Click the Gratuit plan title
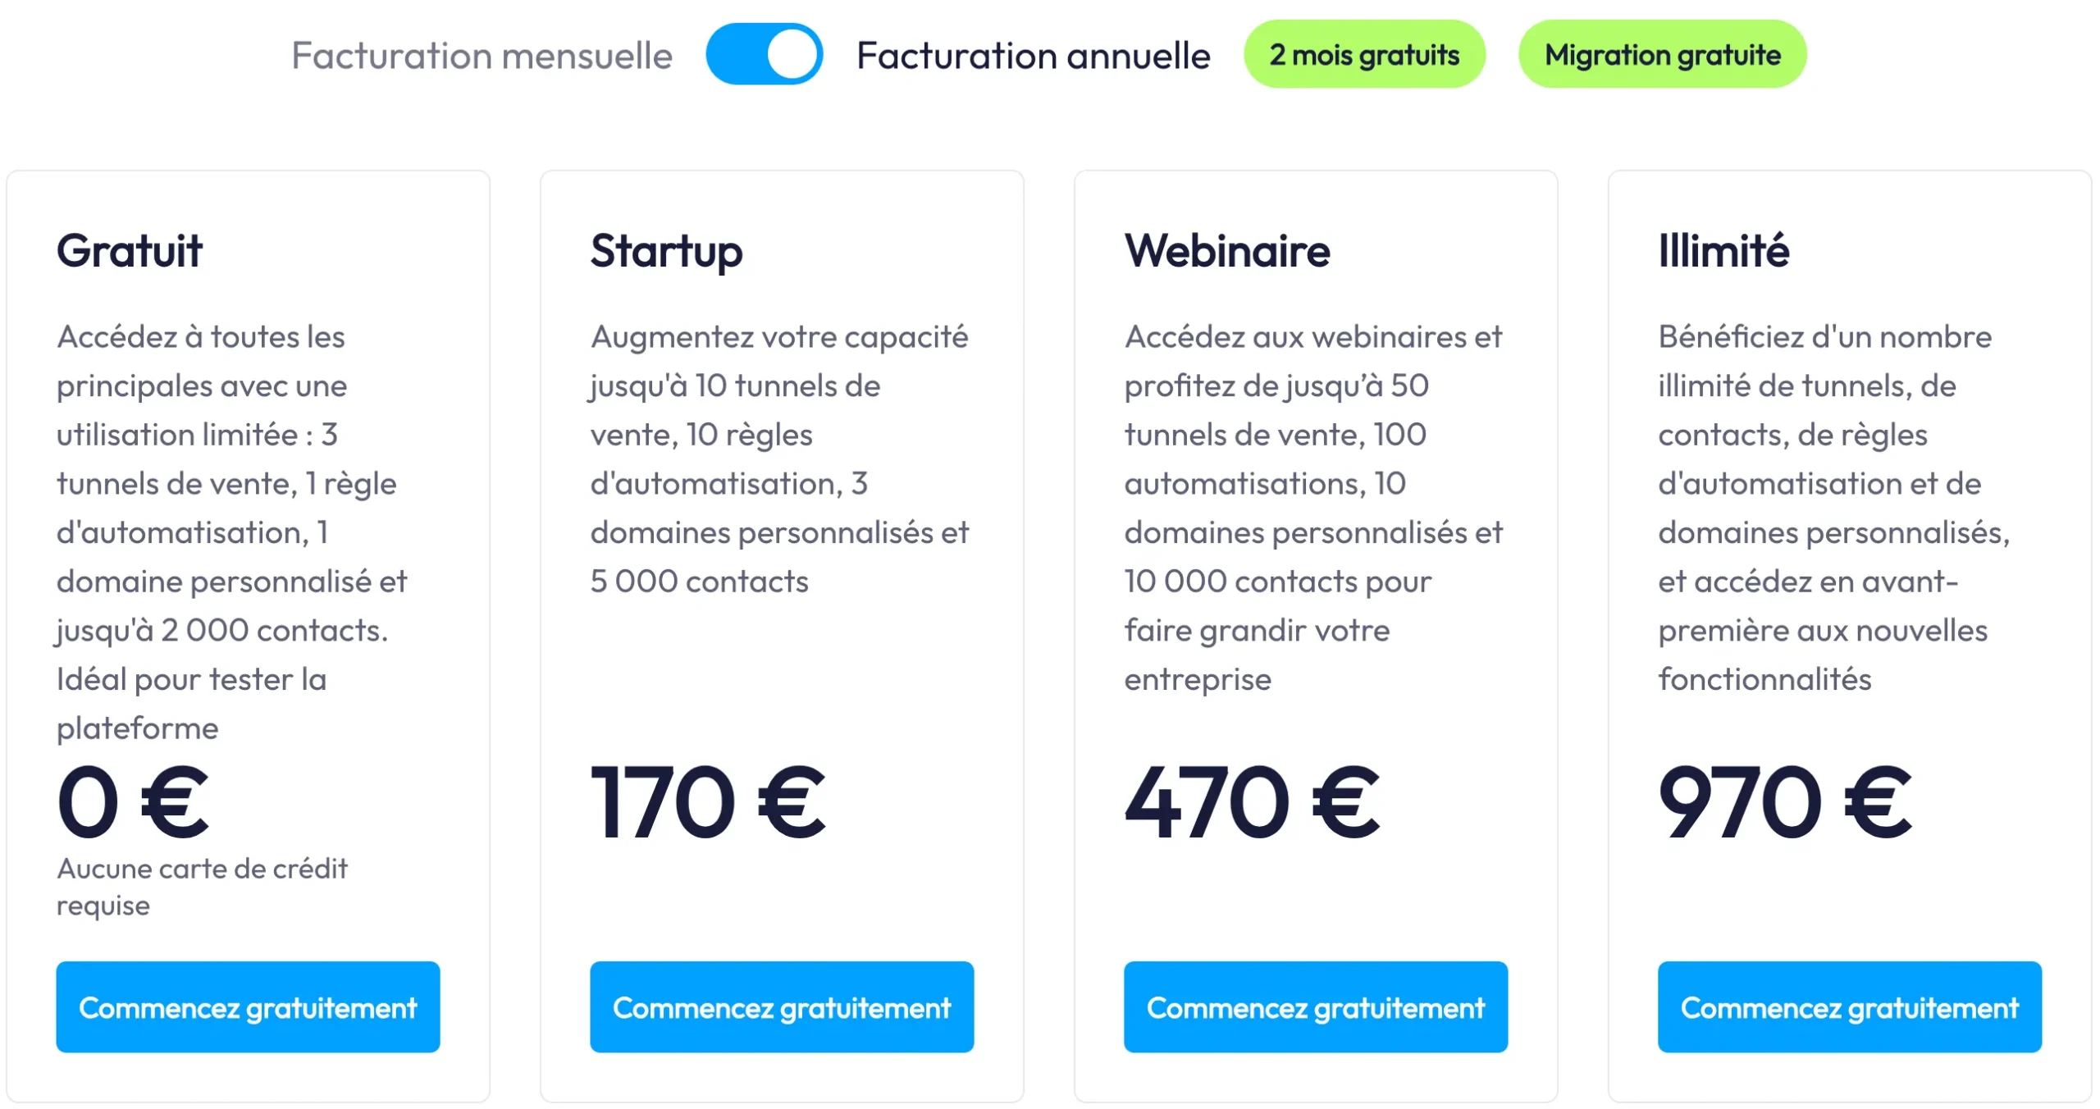 (130, 251)
